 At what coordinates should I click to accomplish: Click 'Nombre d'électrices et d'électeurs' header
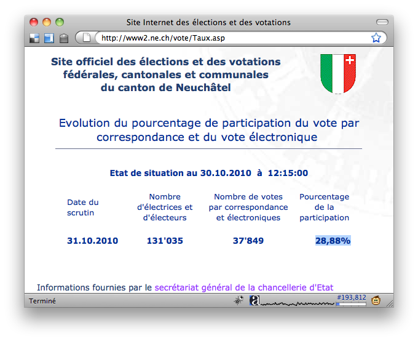[x=165, y=207]
